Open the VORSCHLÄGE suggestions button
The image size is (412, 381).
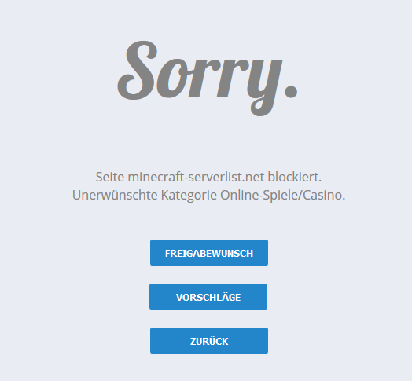208,296
